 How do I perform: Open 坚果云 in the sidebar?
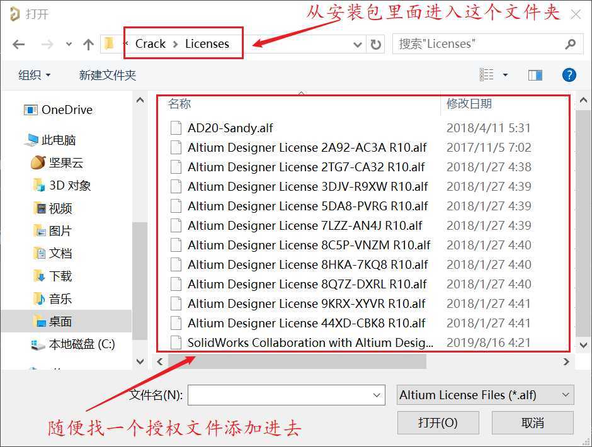tap(57, 162)
